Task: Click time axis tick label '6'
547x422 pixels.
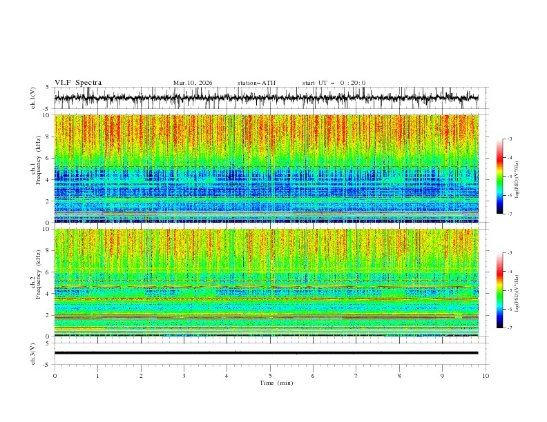Action: [x=313, y=376]
